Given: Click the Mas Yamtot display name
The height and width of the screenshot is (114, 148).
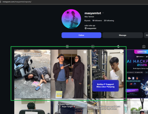Looking at the screenshot, I should tap(89, 17).
